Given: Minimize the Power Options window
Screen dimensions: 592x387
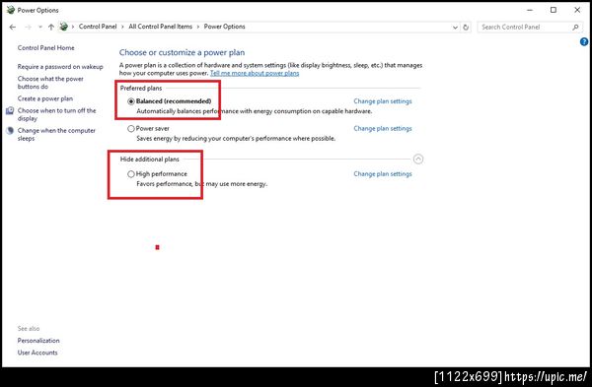Looking at the screenshot, I should [x=530, y=10].
